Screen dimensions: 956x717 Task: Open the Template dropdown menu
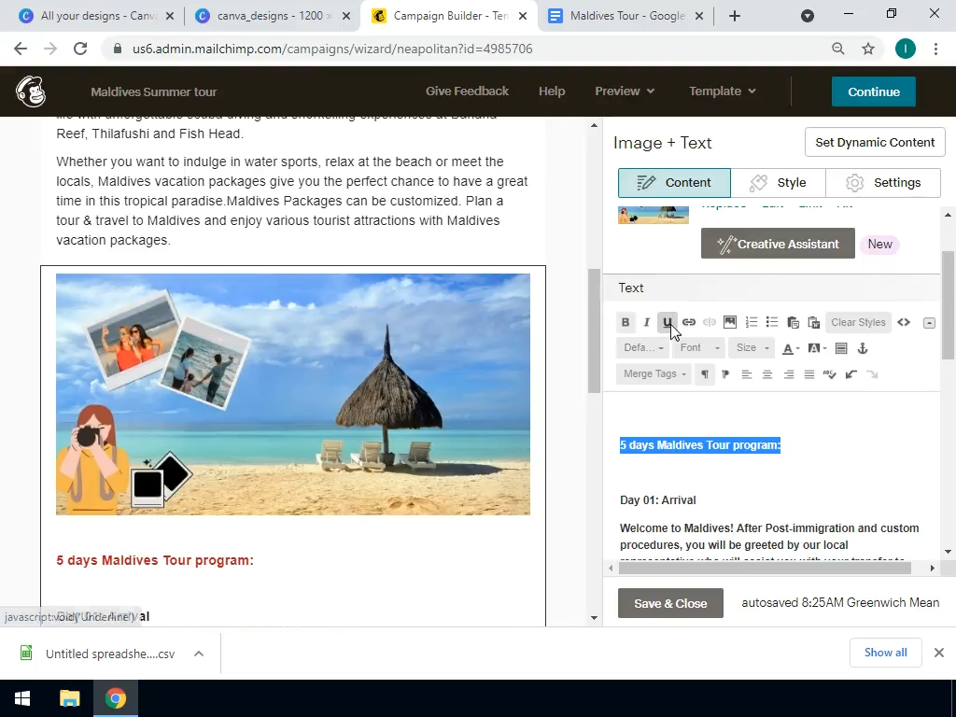pyautogui.click(x=723, y=91)
